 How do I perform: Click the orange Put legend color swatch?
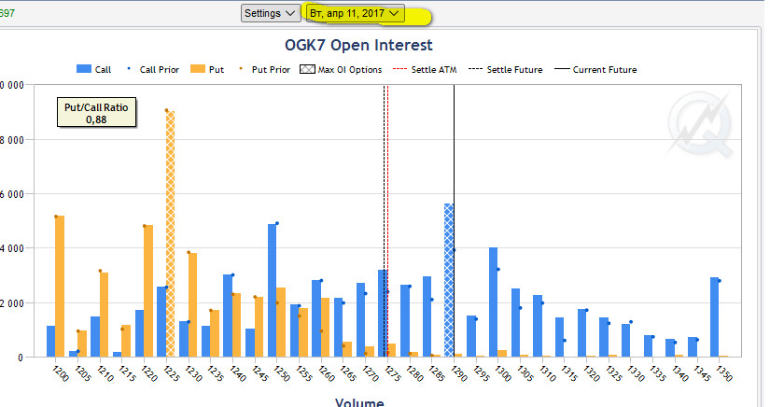[x=198, y=69]
